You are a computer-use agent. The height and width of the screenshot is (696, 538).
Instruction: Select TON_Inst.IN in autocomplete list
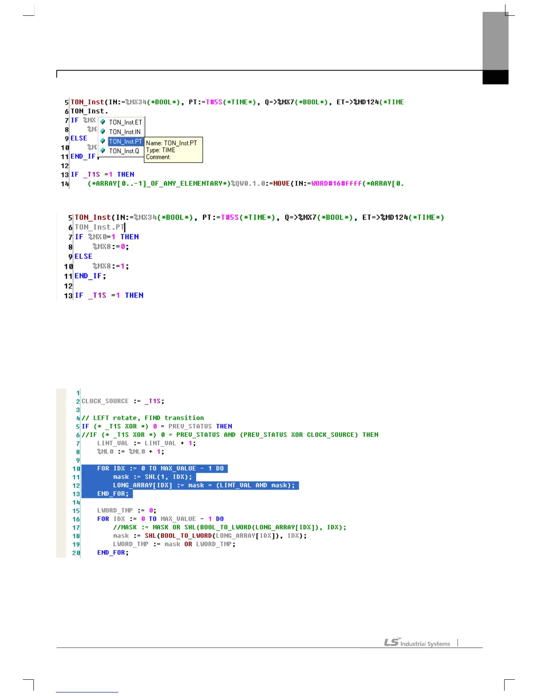[125, 132]
